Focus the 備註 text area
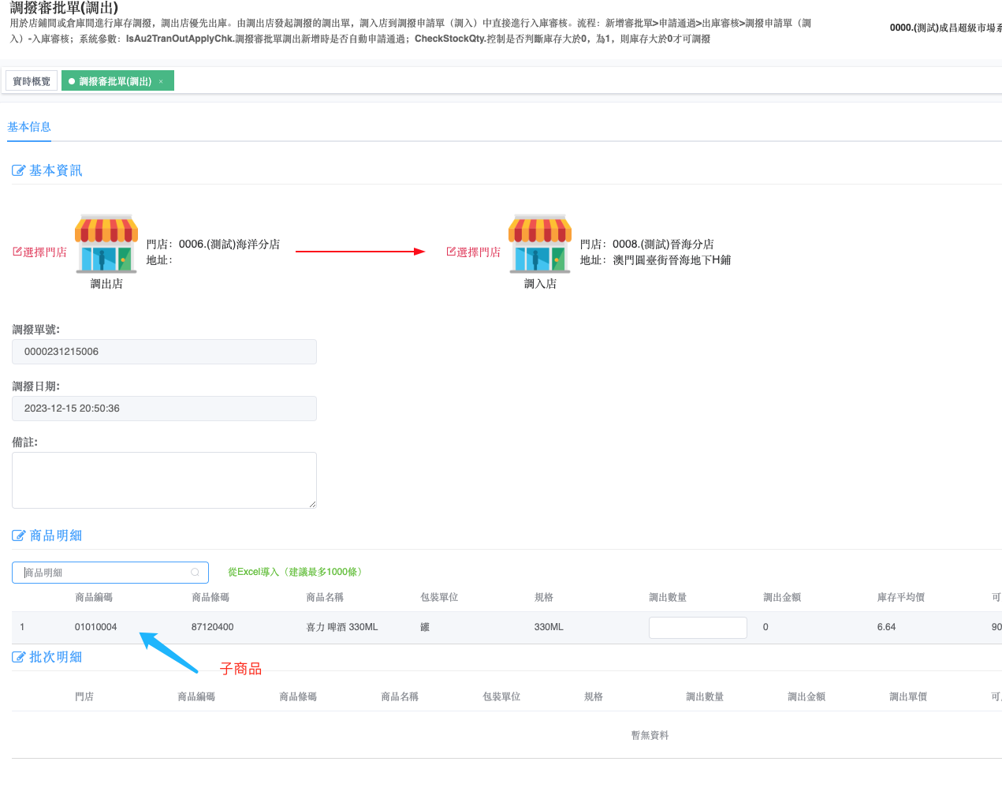The image size is (1002, 795). coord(164,480)
